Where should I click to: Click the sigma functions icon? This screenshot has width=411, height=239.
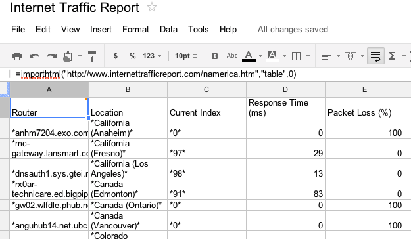click(392, 56)
